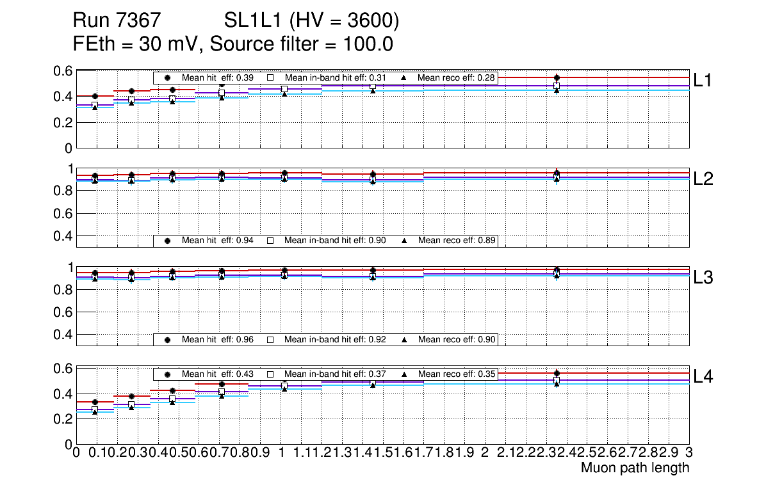
Task: Select the 'Mean reco eff: 0.89' legend entry
Action: [457, 241]
